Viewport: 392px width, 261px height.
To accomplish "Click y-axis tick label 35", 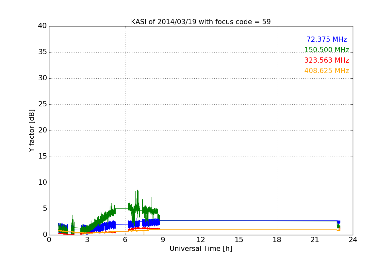I will (x=42, y=52).
